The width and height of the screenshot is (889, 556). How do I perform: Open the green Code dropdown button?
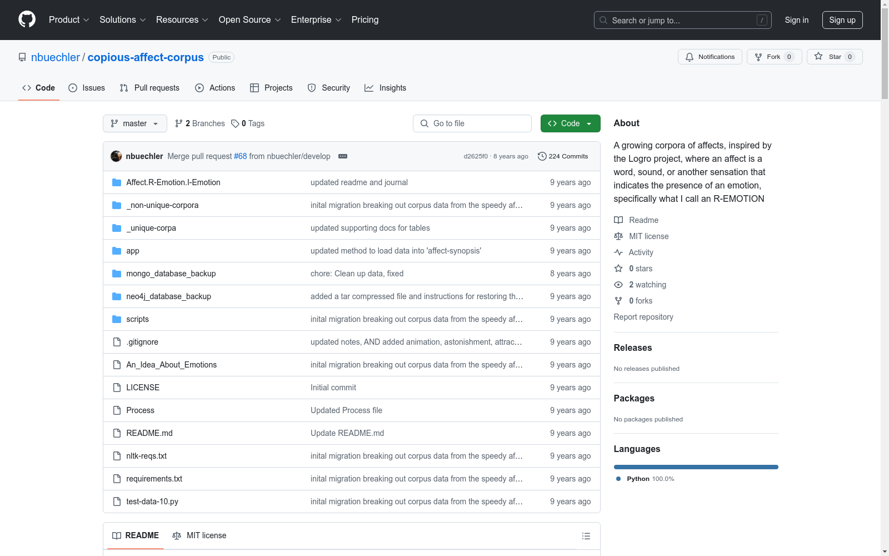570,123
